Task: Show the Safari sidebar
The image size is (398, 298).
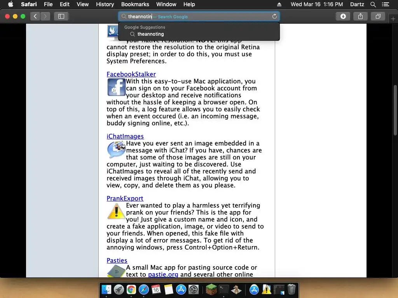Action: pyautogui.click(x=61, y=16)
